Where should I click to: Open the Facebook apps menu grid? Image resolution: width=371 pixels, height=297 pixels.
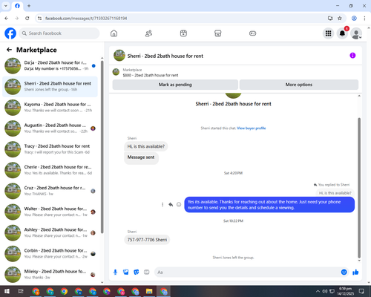(x=328, y=33)
